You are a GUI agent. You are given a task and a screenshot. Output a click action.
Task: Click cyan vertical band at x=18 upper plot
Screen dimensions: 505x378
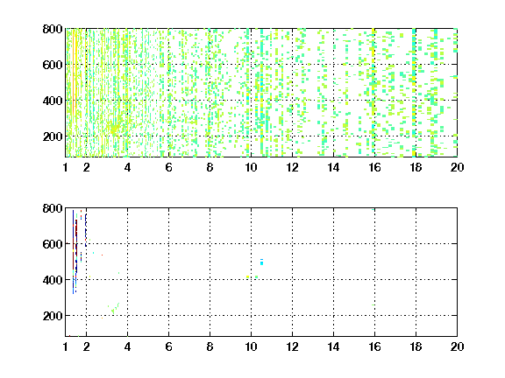[x=414, y=93]
